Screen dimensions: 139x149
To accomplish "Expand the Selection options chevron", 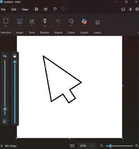I will click(x=6, y=26).
